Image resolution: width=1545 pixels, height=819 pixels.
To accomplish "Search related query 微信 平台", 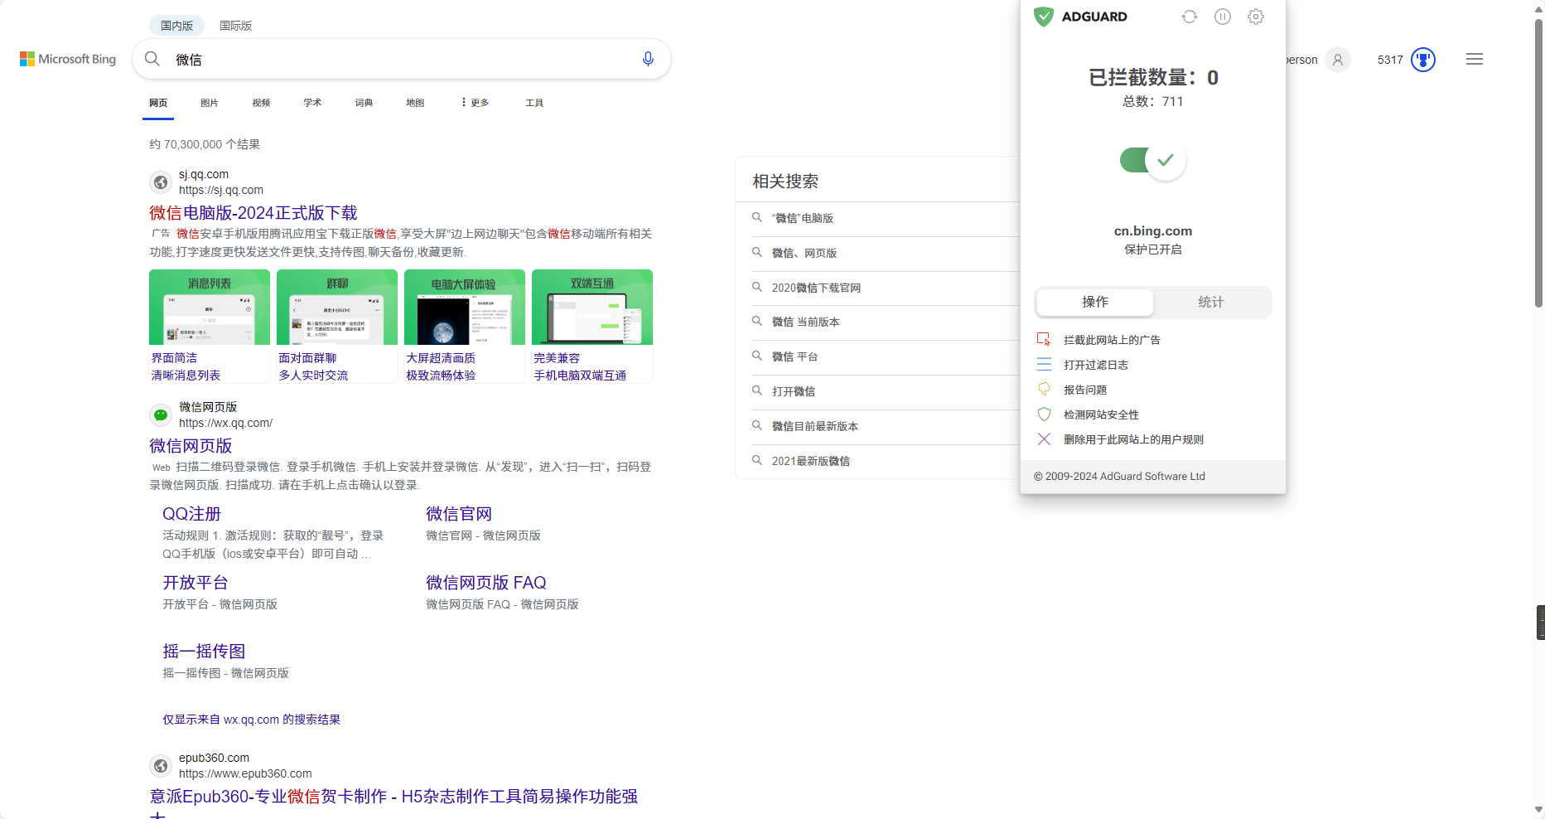I will [794, 356].
